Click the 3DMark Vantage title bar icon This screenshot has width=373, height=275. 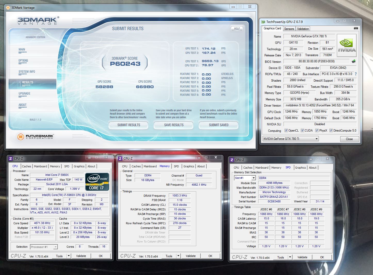[8, 7]
